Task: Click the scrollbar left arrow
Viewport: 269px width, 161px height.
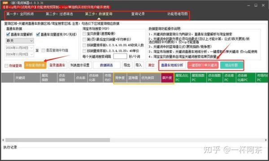Action: tap(3, 140)
